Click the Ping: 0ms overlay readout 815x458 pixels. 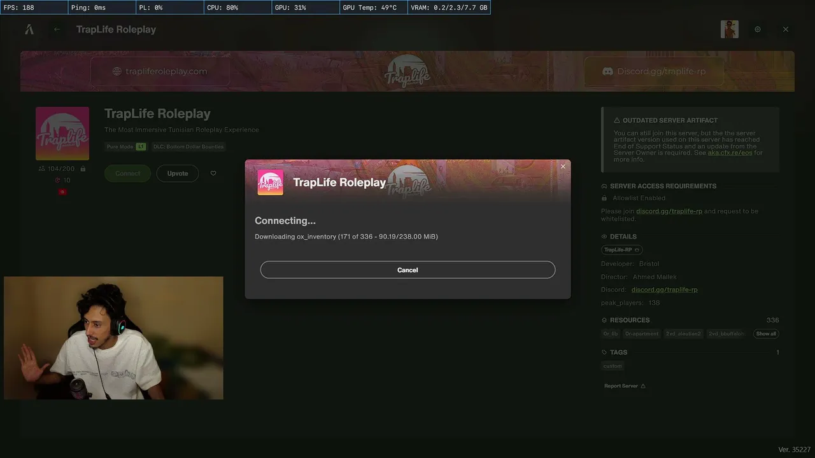(x=102, y=8)
